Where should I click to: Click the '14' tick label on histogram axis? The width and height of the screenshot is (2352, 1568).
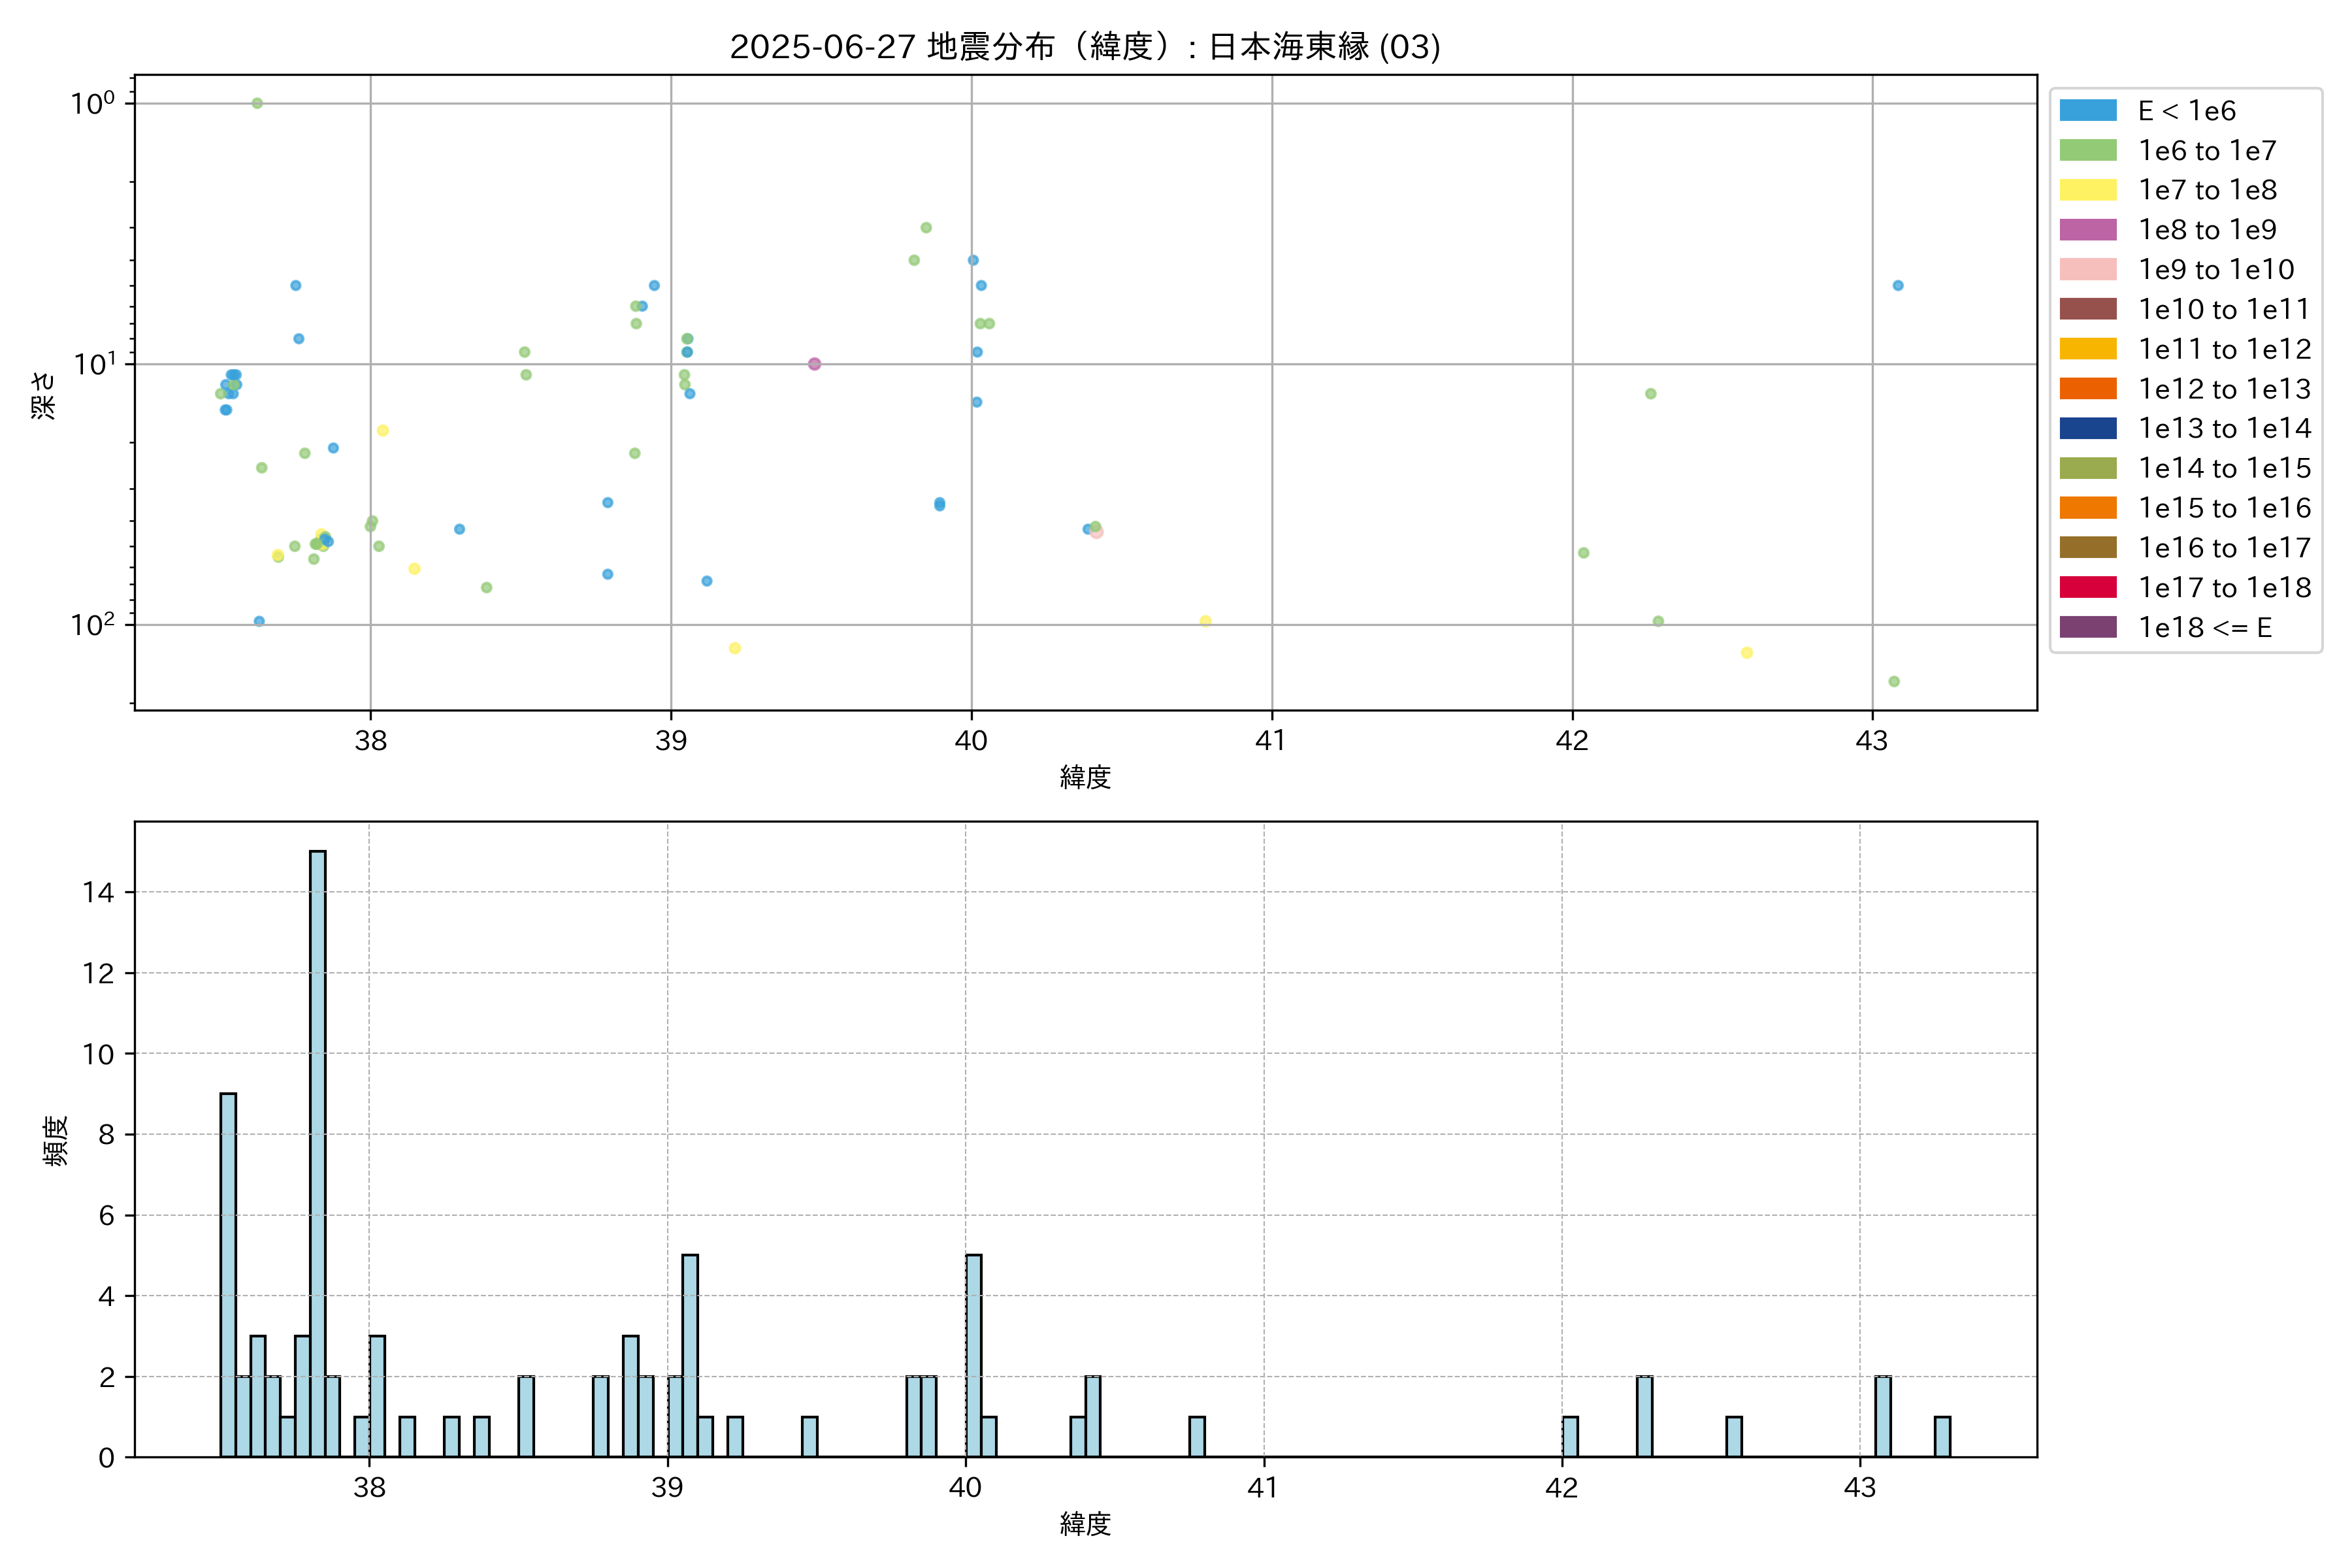click(x=99, y=892)
